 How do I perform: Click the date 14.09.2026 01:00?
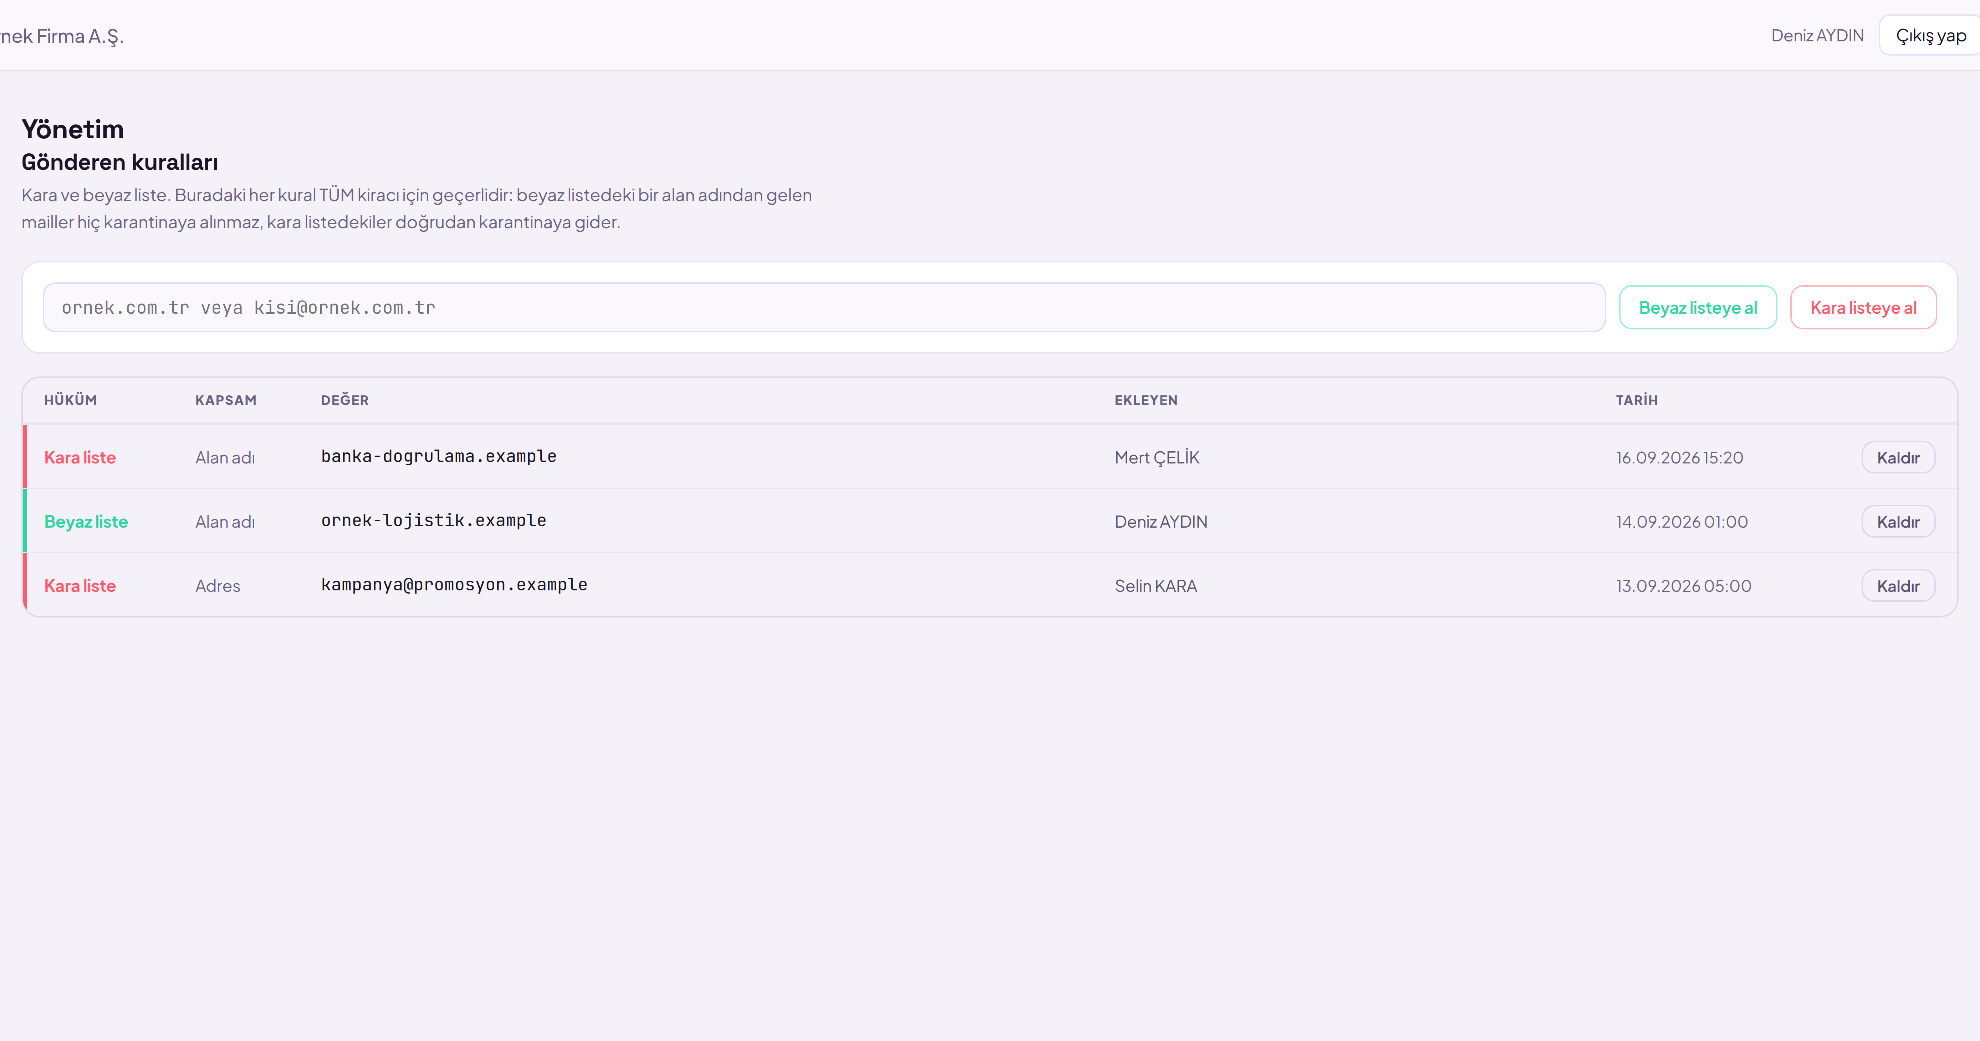click(x=1682, y=522)
